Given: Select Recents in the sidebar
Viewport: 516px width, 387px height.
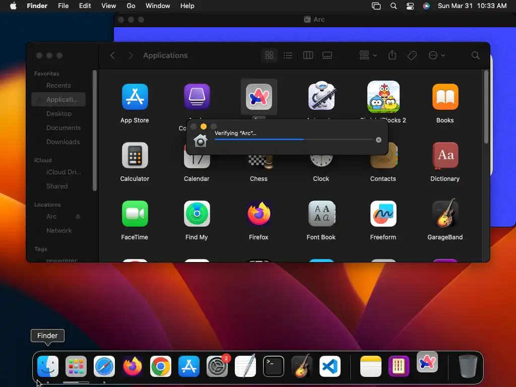Looking at the screenshot, I should [x=58, y=85].
